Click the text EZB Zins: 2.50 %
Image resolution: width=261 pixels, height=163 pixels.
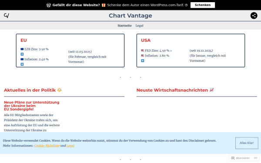[37, 49]
